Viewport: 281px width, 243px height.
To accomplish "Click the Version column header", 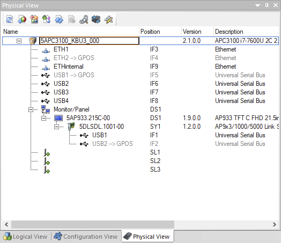I will coord(197,32).
